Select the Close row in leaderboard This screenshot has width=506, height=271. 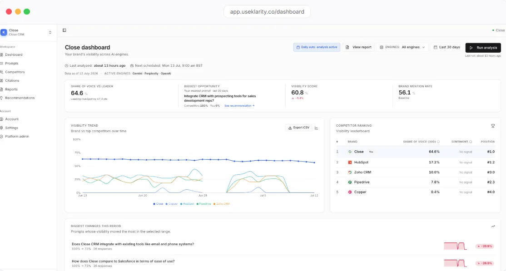click(415, 152)
